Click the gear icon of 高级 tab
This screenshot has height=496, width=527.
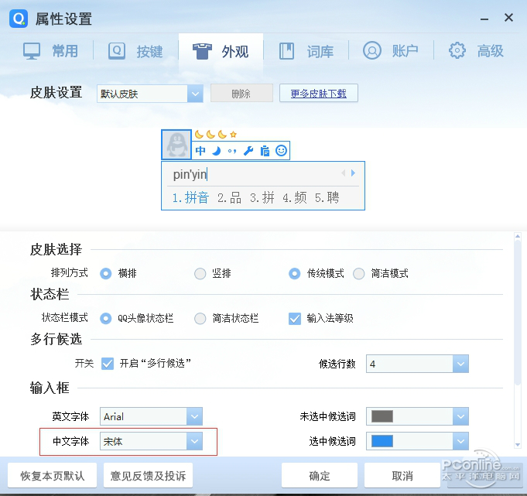(x=457, y=51)
